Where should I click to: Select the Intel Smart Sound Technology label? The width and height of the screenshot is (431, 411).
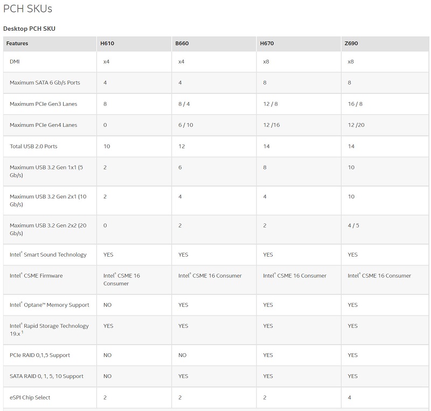[48, 255]
